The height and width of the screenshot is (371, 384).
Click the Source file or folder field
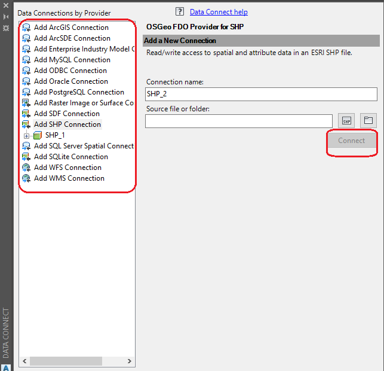click(239, 121)
